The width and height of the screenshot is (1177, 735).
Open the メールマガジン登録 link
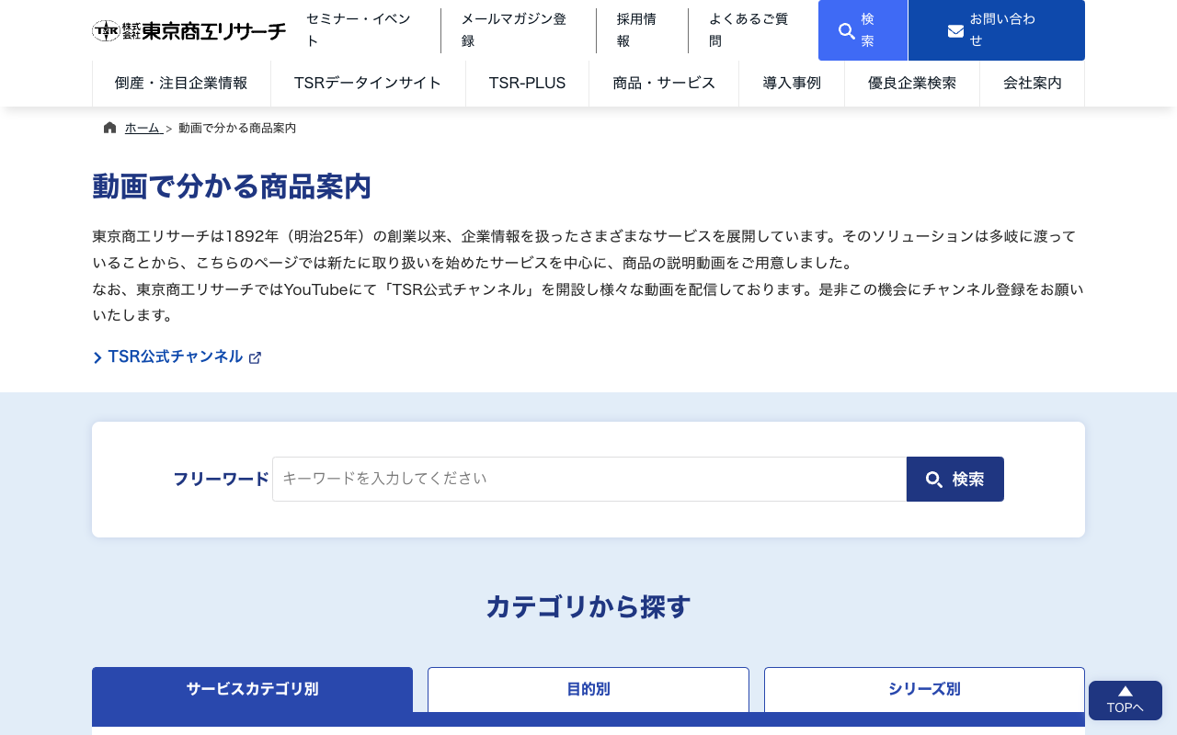tap(514, 30)
